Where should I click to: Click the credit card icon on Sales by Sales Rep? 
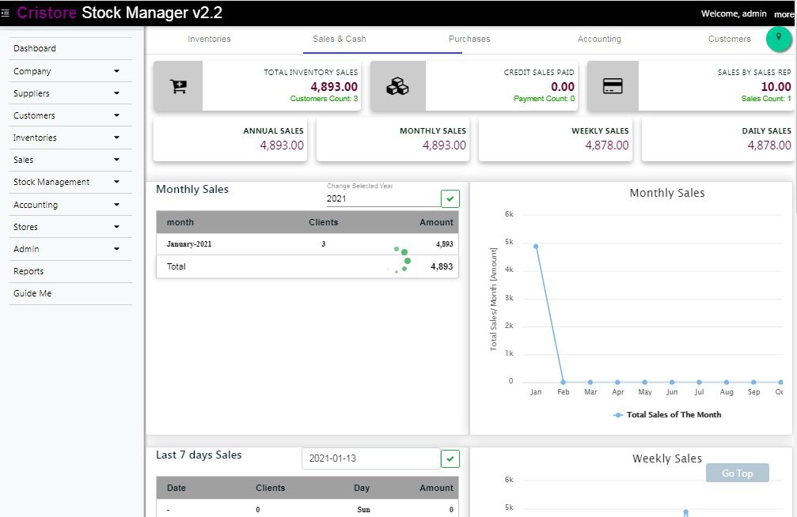(x=613, y=86)
